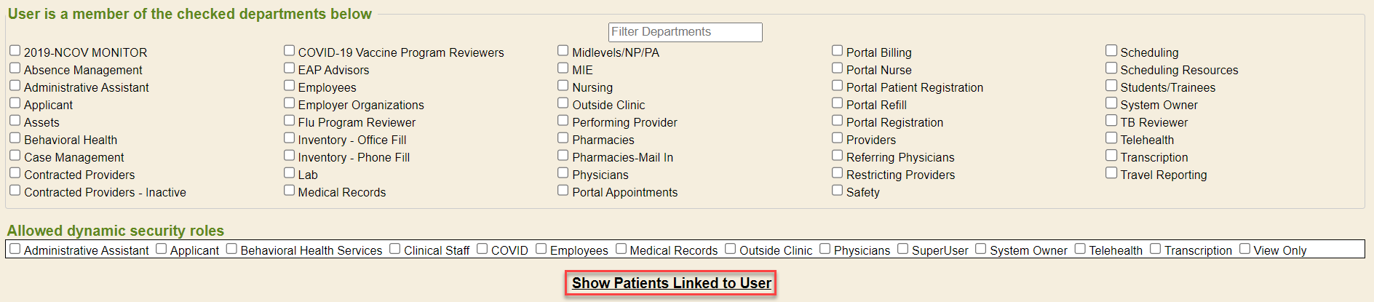This screenshot has width=1374, height=302.
Task: Toggle the Pharmacies-Mail In checkbox
Action: tap(563, 156)
